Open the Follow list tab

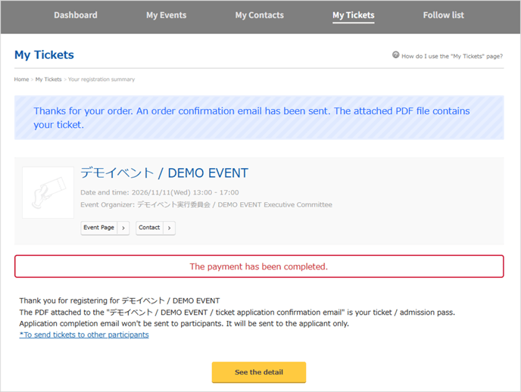point(443,15)
